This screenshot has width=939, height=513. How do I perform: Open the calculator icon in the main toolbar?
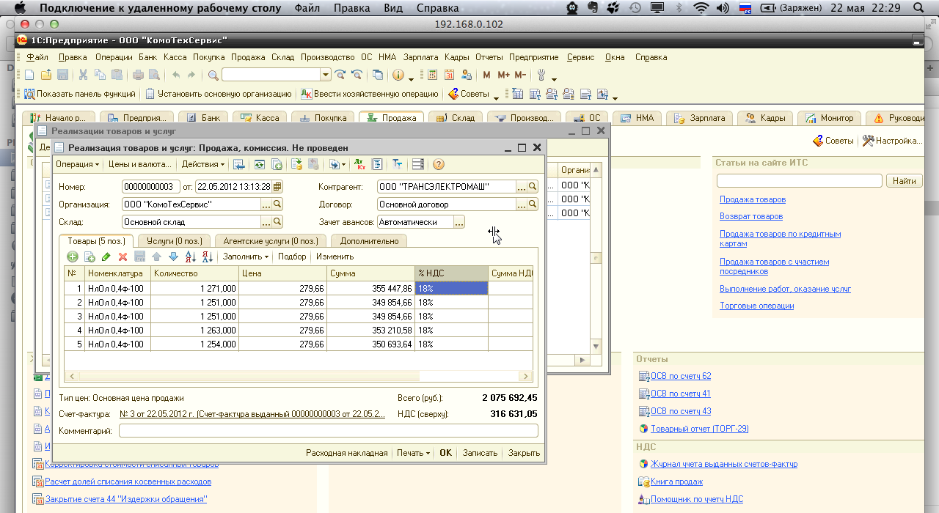pos(433,75)
